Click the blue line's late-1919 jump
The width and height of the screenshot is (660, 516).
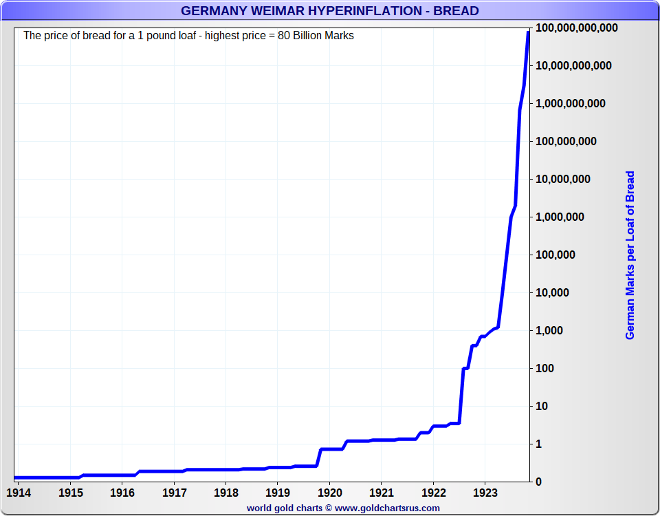pos(318,458)
